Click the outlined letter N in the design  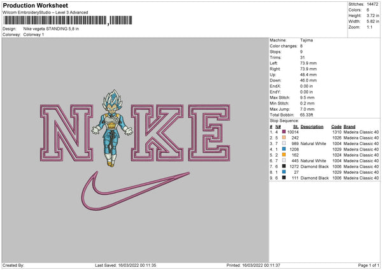pos(66,133)
